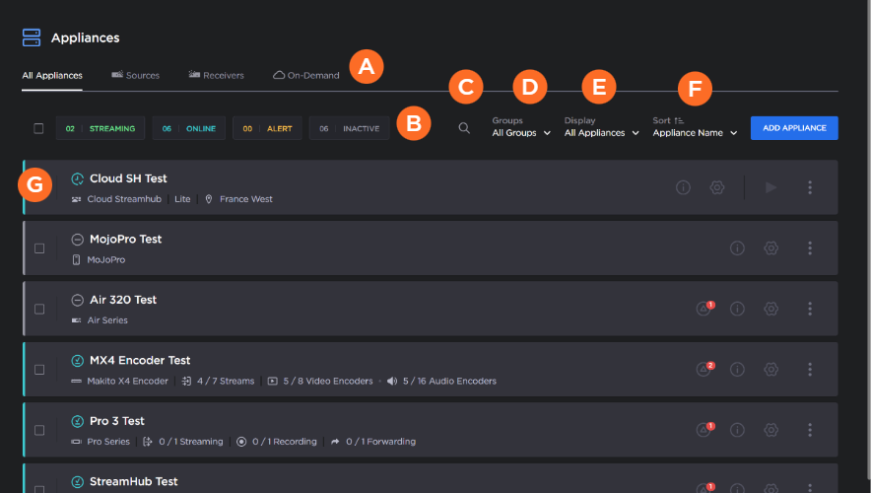Viewport: 871px width, 493px height.
Task: Click '0 / 1 Streaming' text
Action: tap(191, 442)
